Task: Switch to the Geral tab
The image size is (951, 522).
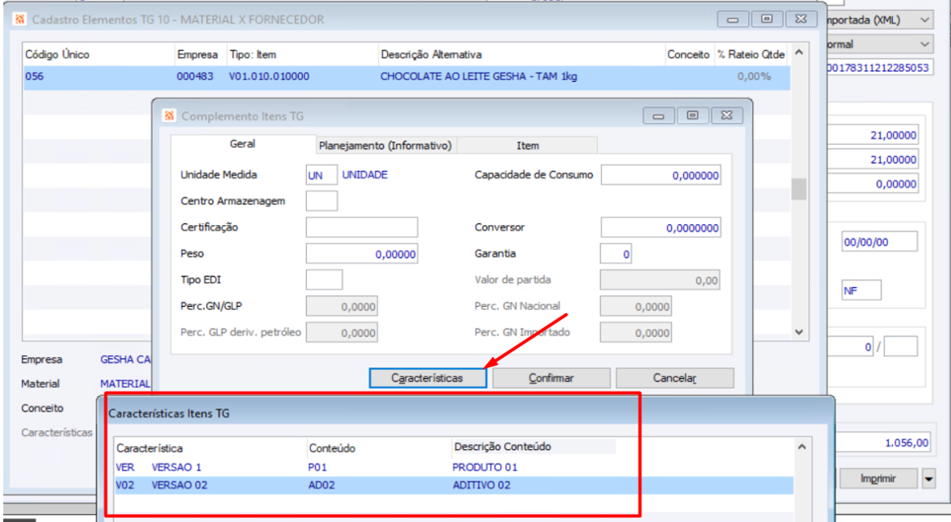Action: coord(242,144)
